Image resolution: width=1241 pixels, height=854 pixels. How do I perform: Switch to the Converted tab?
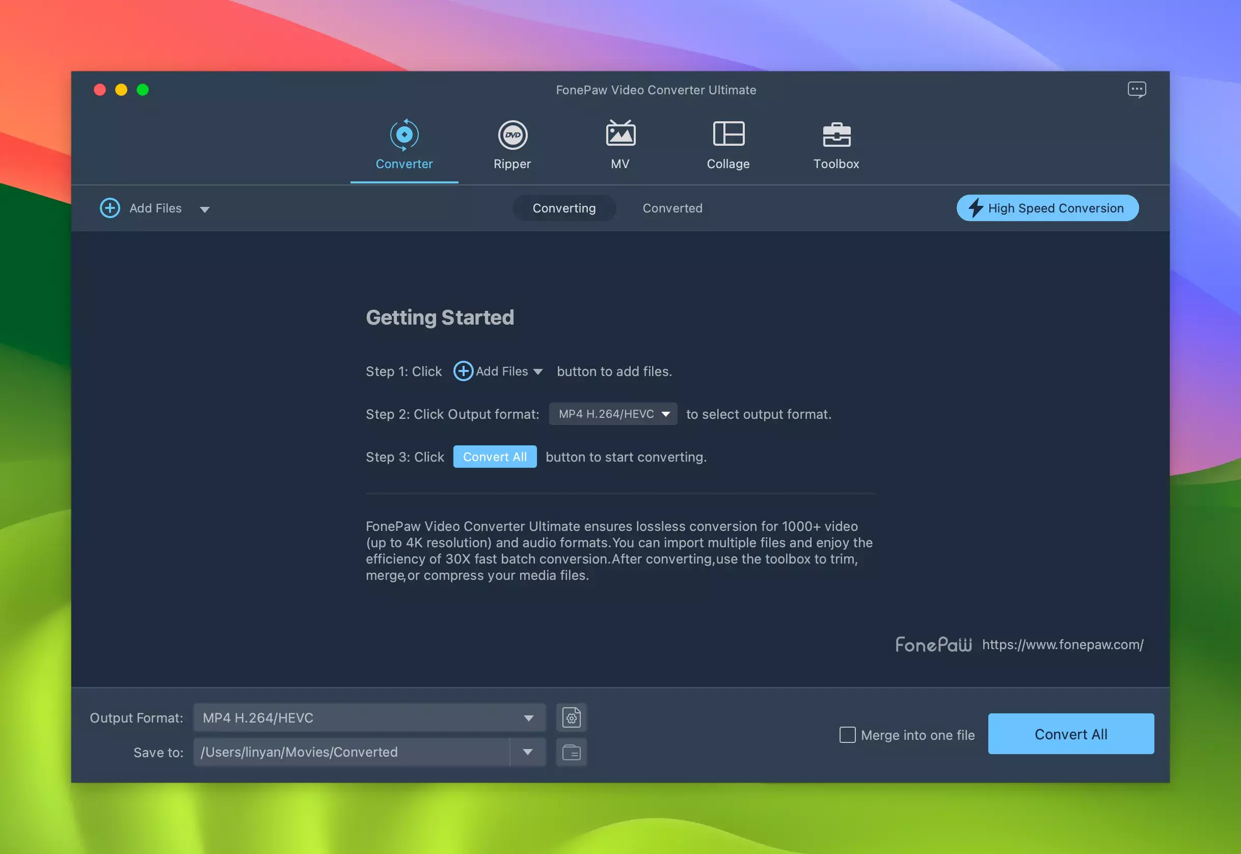672,208
